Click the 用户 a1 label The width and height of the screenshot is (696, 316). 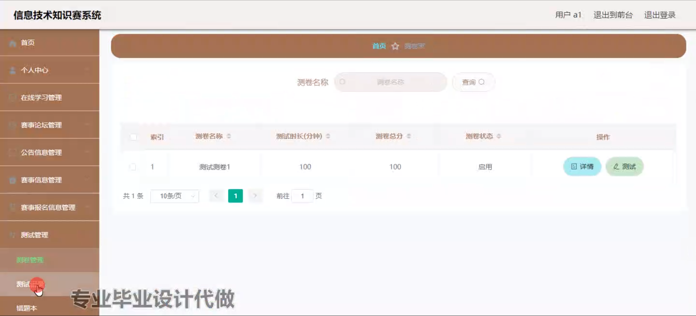568,15
